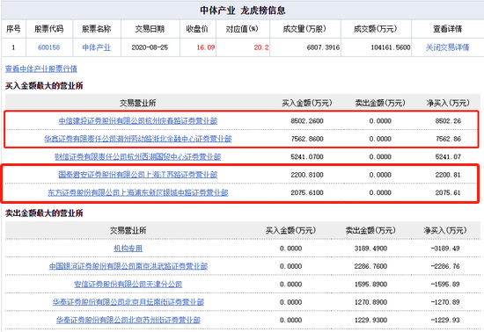
Task: Select net value -1229.93
Action: (445, 320)
